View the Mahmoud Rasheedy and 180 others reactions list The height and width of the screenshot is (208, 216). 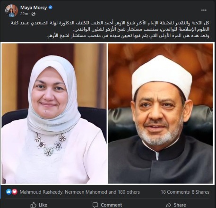pyautogui.click(x=79, y=192)
